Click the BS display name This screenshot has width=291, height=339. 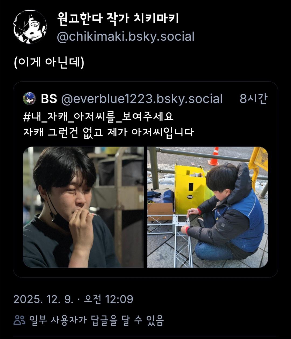(49, 99)
